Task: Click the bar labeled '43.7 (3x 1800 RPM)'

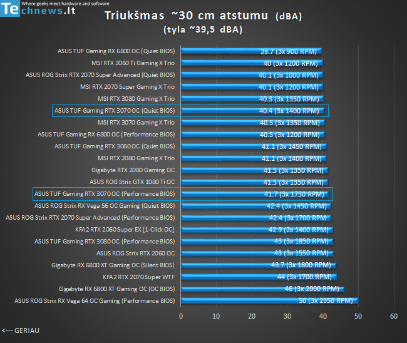Action: click(259, 265)
